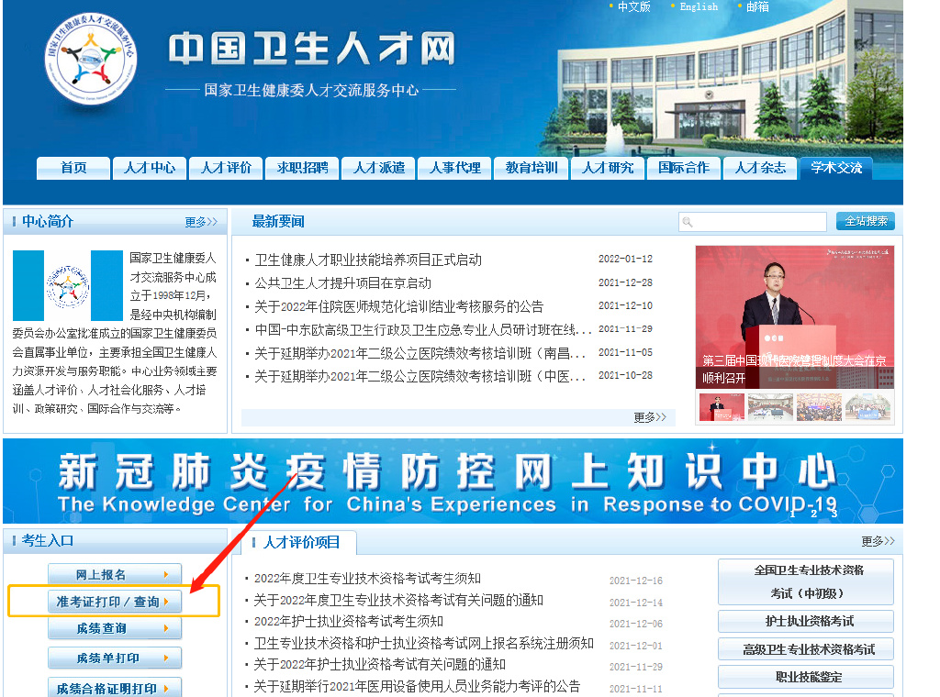Open 2022年护士执业资格考试考生须知

(348, 622)
